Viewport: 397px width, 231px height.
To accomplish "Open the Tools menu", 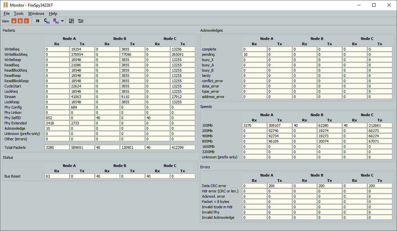I will 19,14.
